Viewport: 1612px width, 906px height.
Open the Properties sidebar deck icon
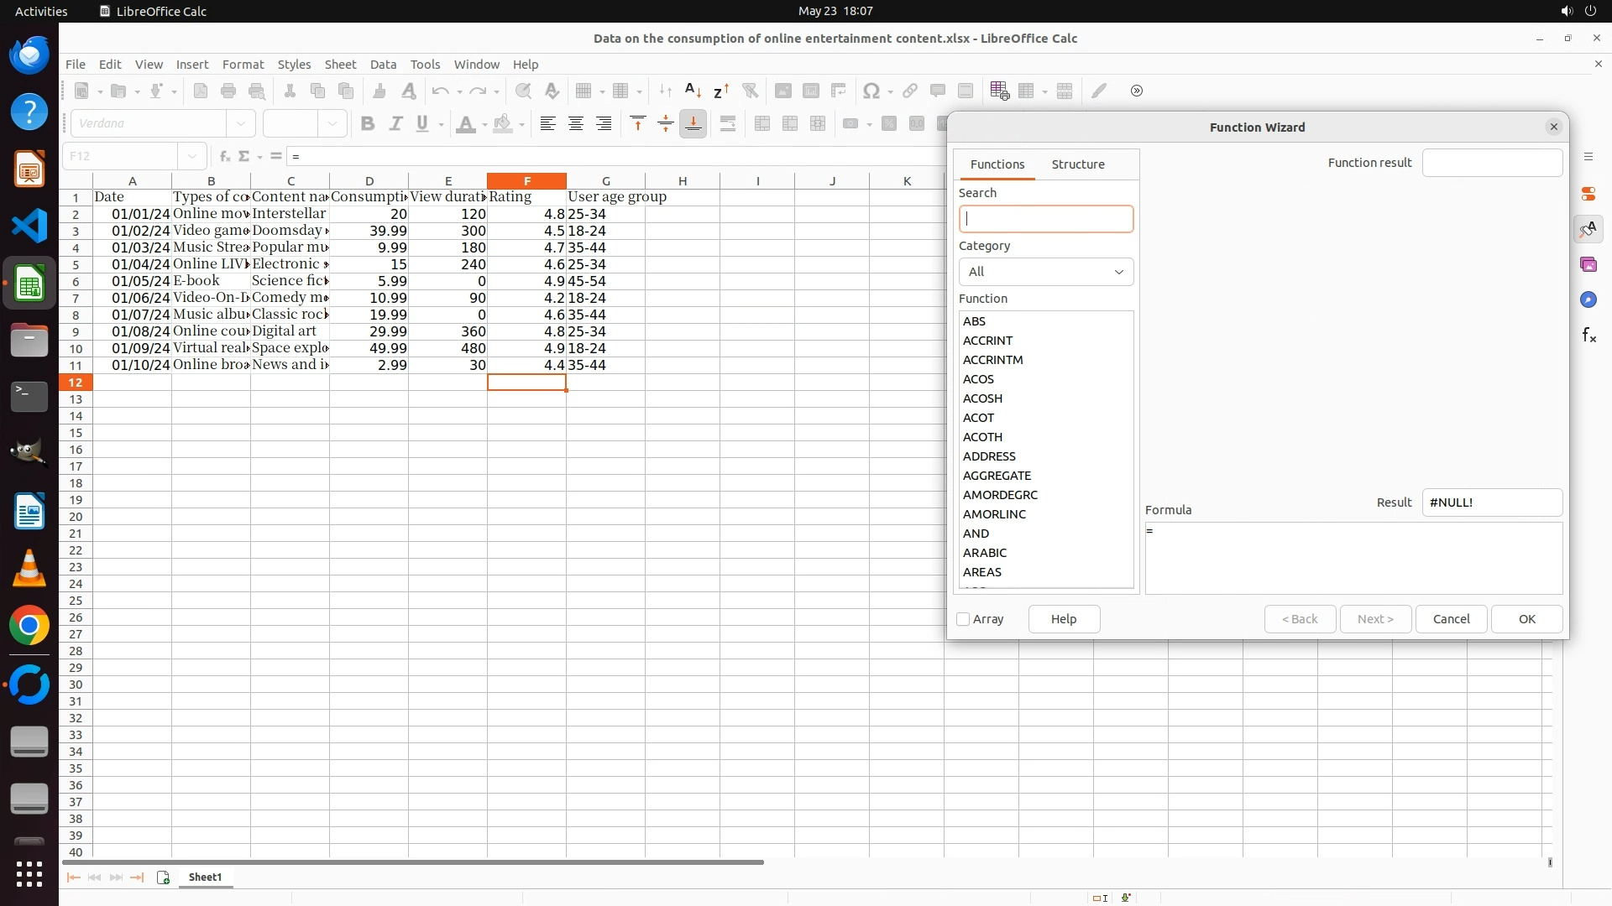1588,194
